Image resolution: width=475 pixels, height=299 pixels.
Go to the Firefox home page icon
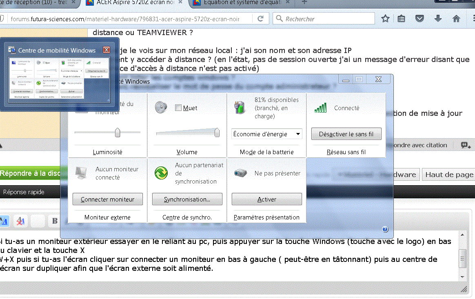coord(456,19)
